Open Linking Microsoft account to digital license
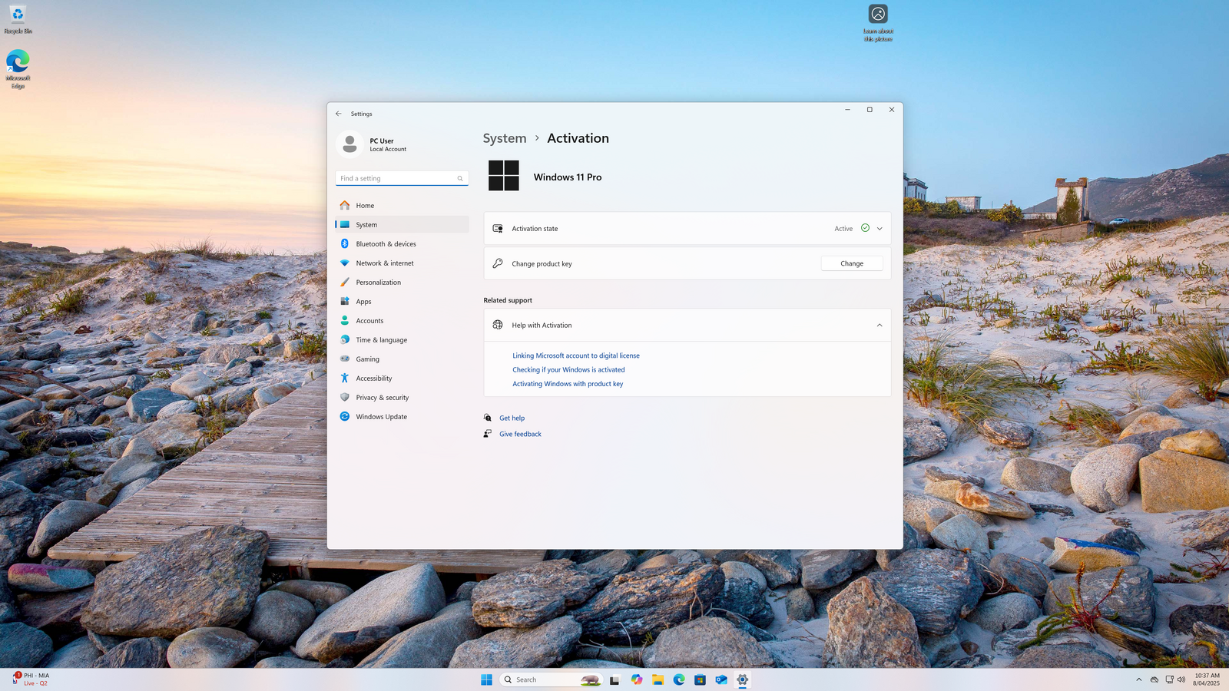 coord(576,355)
